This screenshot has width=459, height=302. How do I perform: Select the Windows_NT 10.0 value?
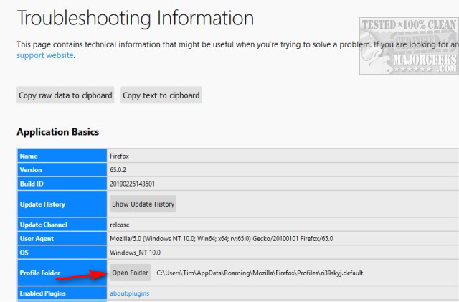[136, 253]
